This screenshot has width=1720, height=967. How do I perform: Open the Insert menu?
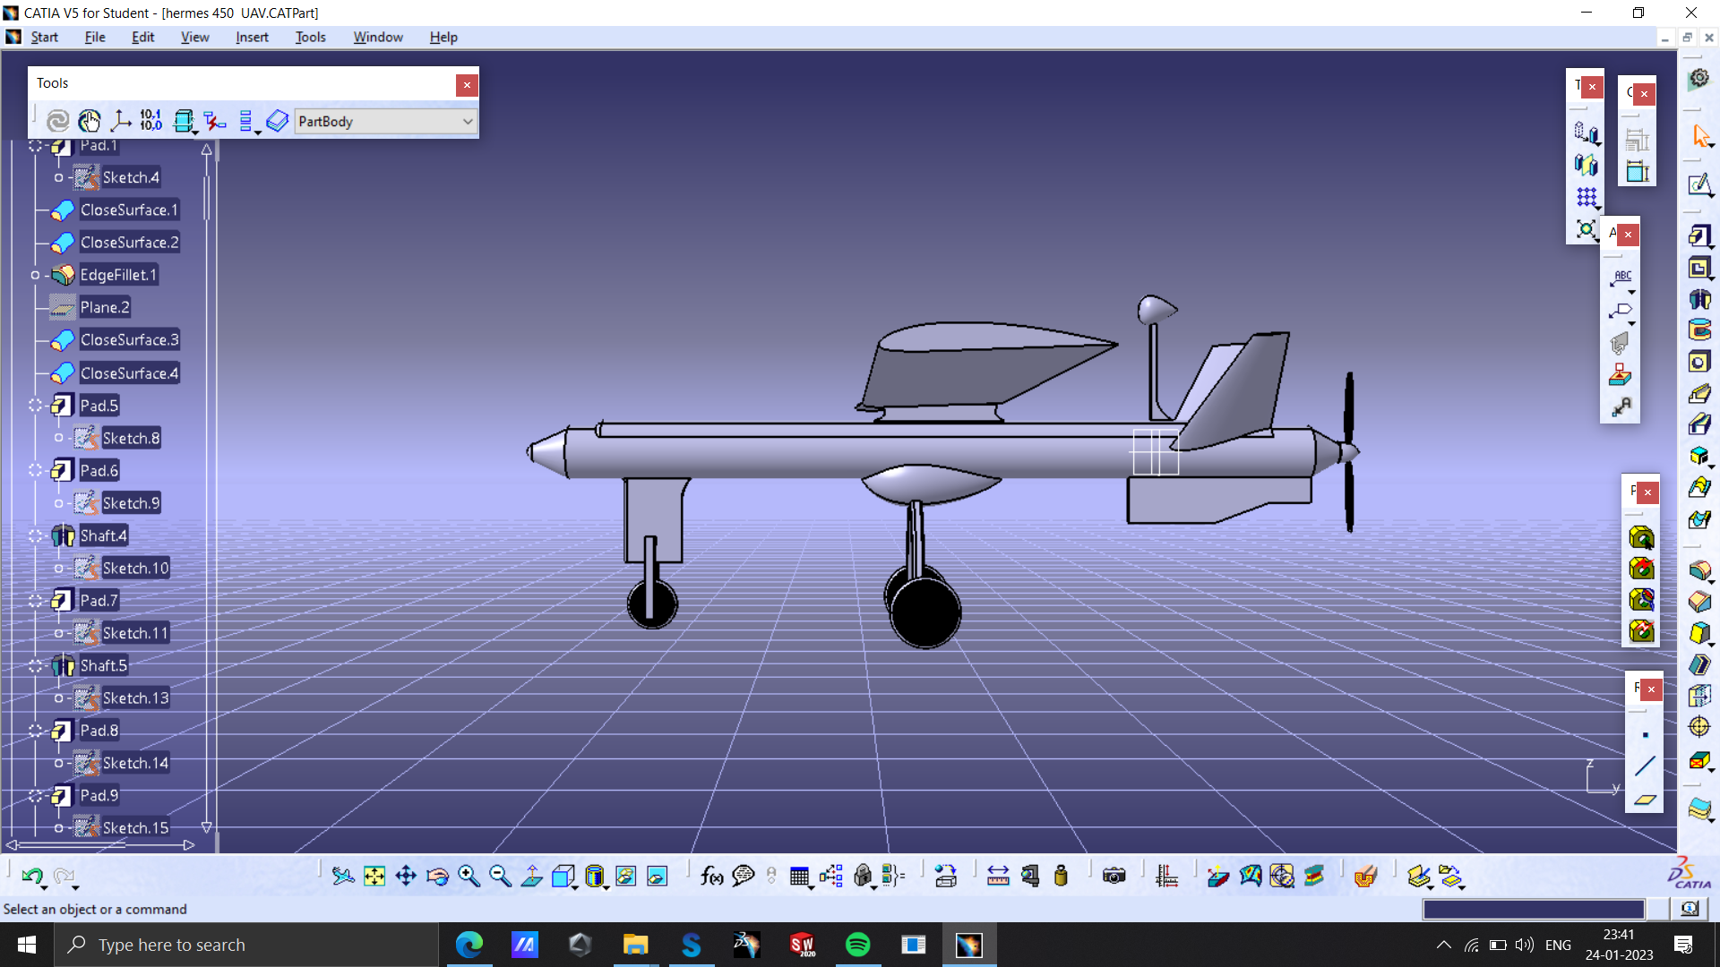click(x=252, y=37)
